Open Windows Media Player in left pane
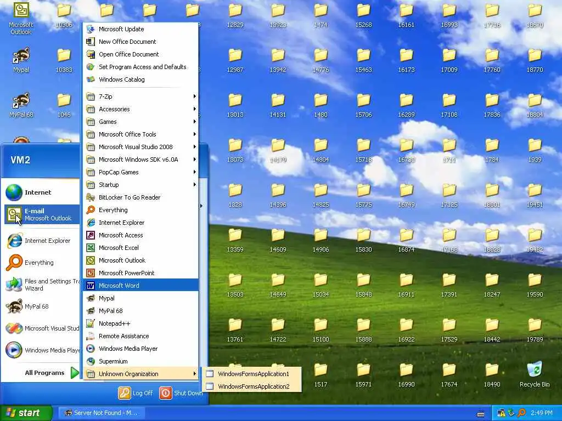The width and height of the screenshot is (562, 421). point(42,350)
